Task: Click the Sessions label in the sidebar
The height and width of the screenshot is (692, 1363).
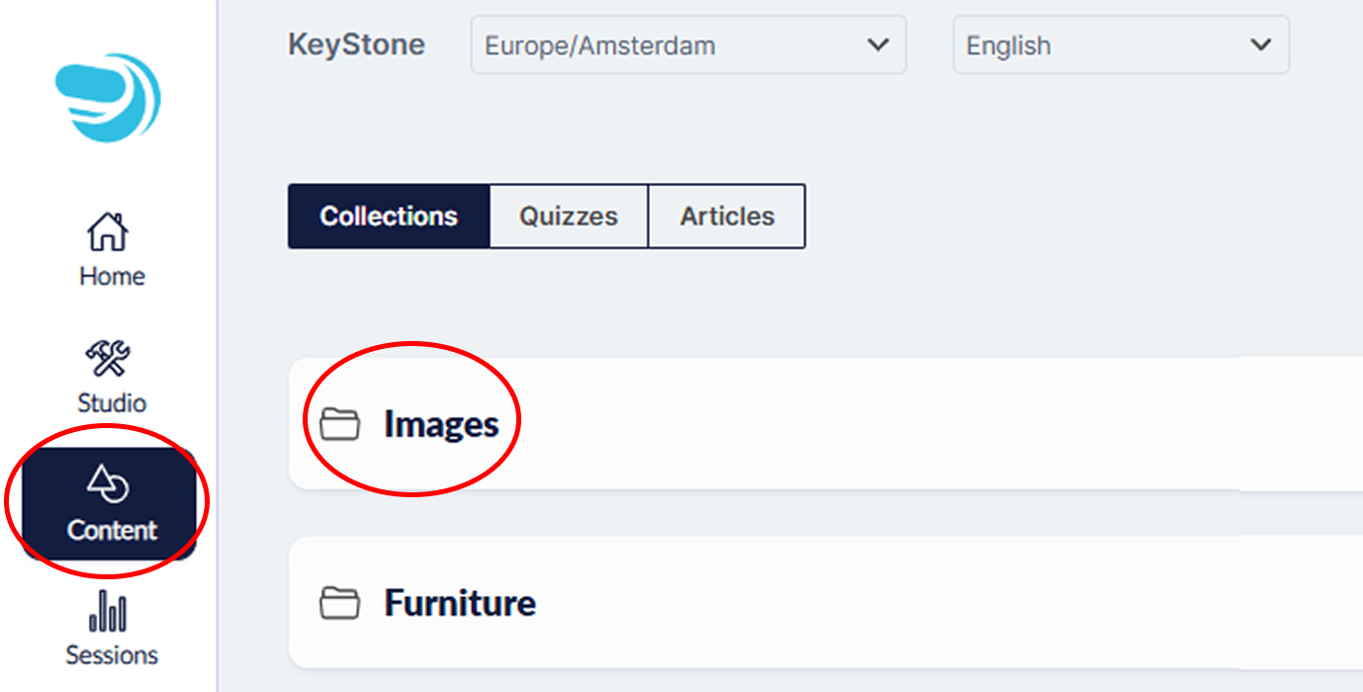Action: click(x=112, y=654)
